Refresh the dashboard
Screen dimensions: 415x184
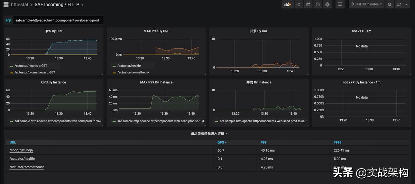[399, 4]
